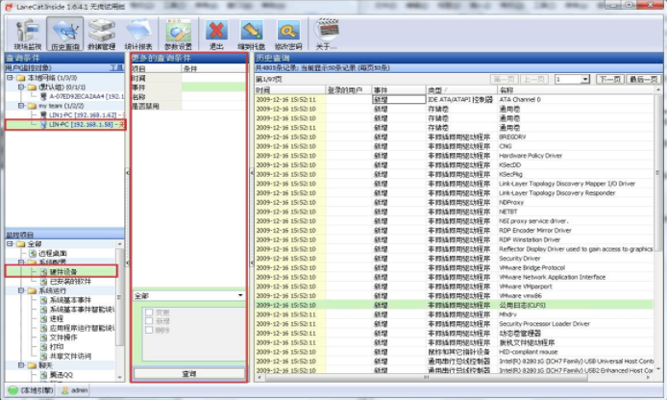
Task: Open 现场监视 live monitoring toolbar icon
Action: click(25, 33)
